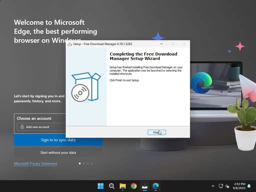Screen dimensions: 256x192
Task: Switch to Microsoft Edge from the taskbar
Action: (156, 186)
